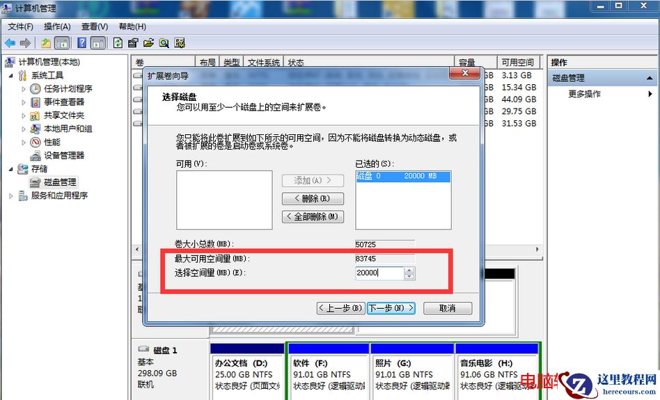Click the magnifier search toolbar icon
The height and width of the screenshot is (400, 660).
coord(164,43)
